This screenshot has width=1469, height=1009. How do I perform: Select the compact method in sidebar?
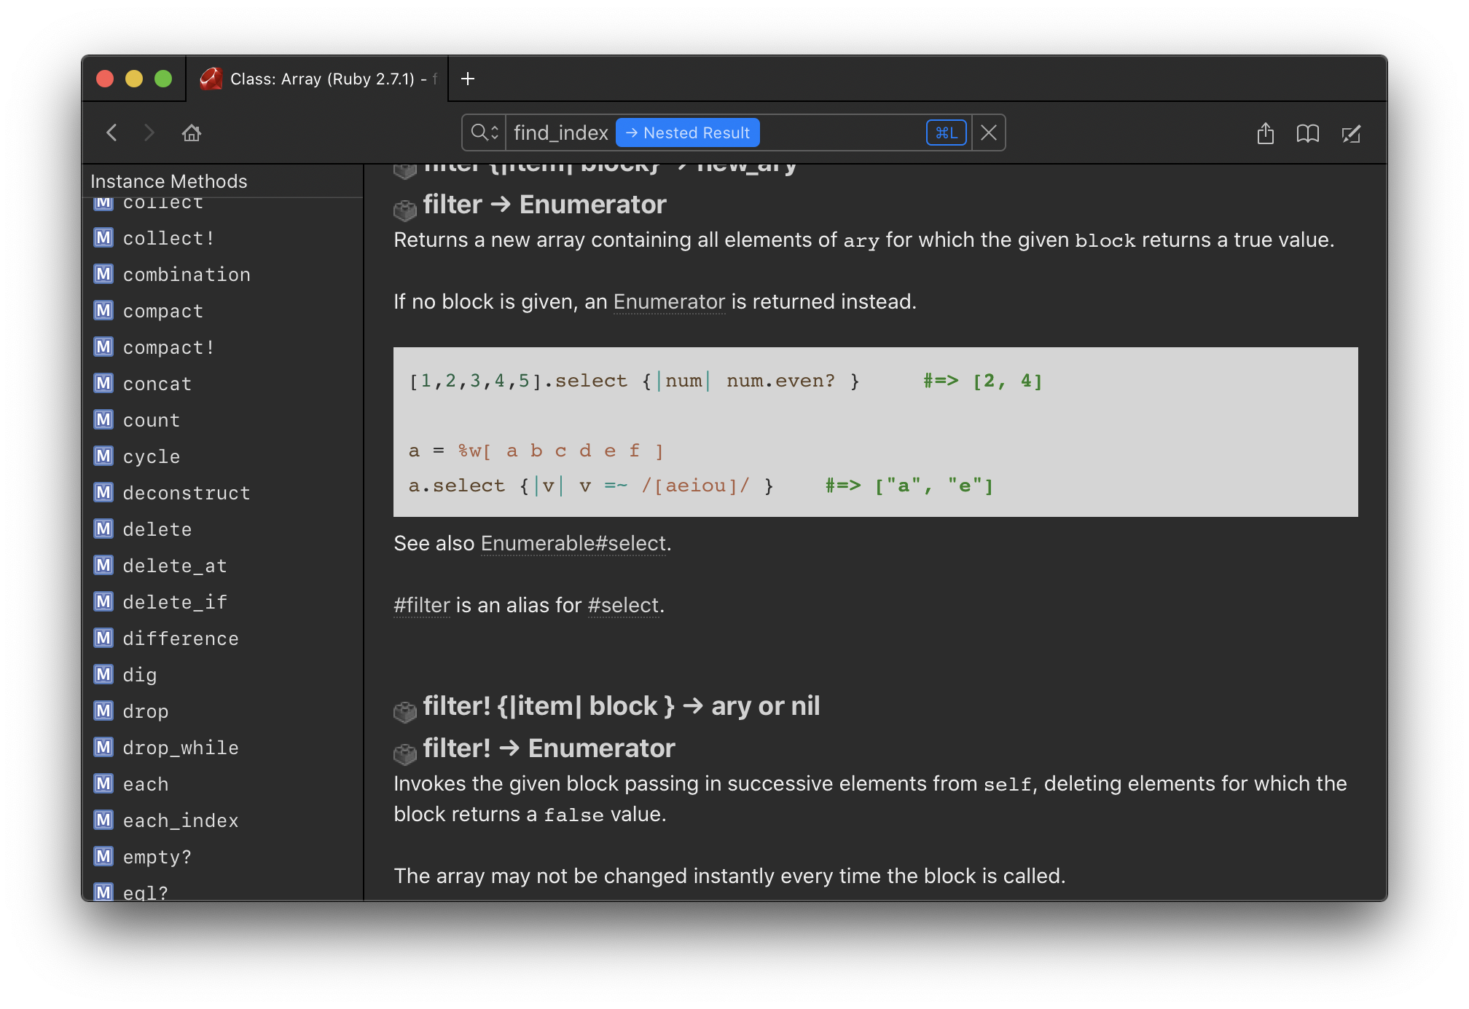tap(163, 310)
